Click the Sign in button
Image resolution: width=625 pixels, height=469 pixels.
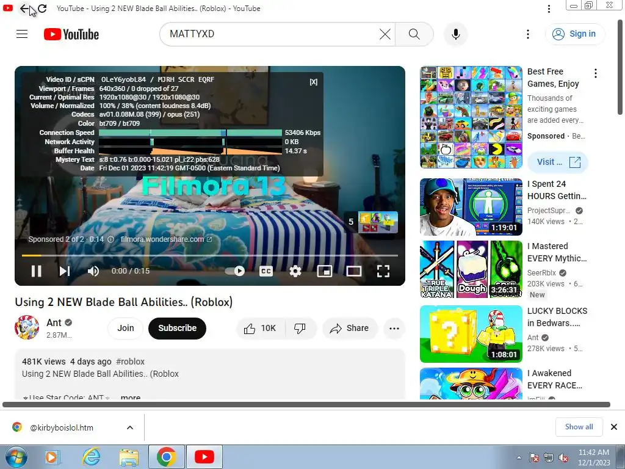click(x=574, y=34)
